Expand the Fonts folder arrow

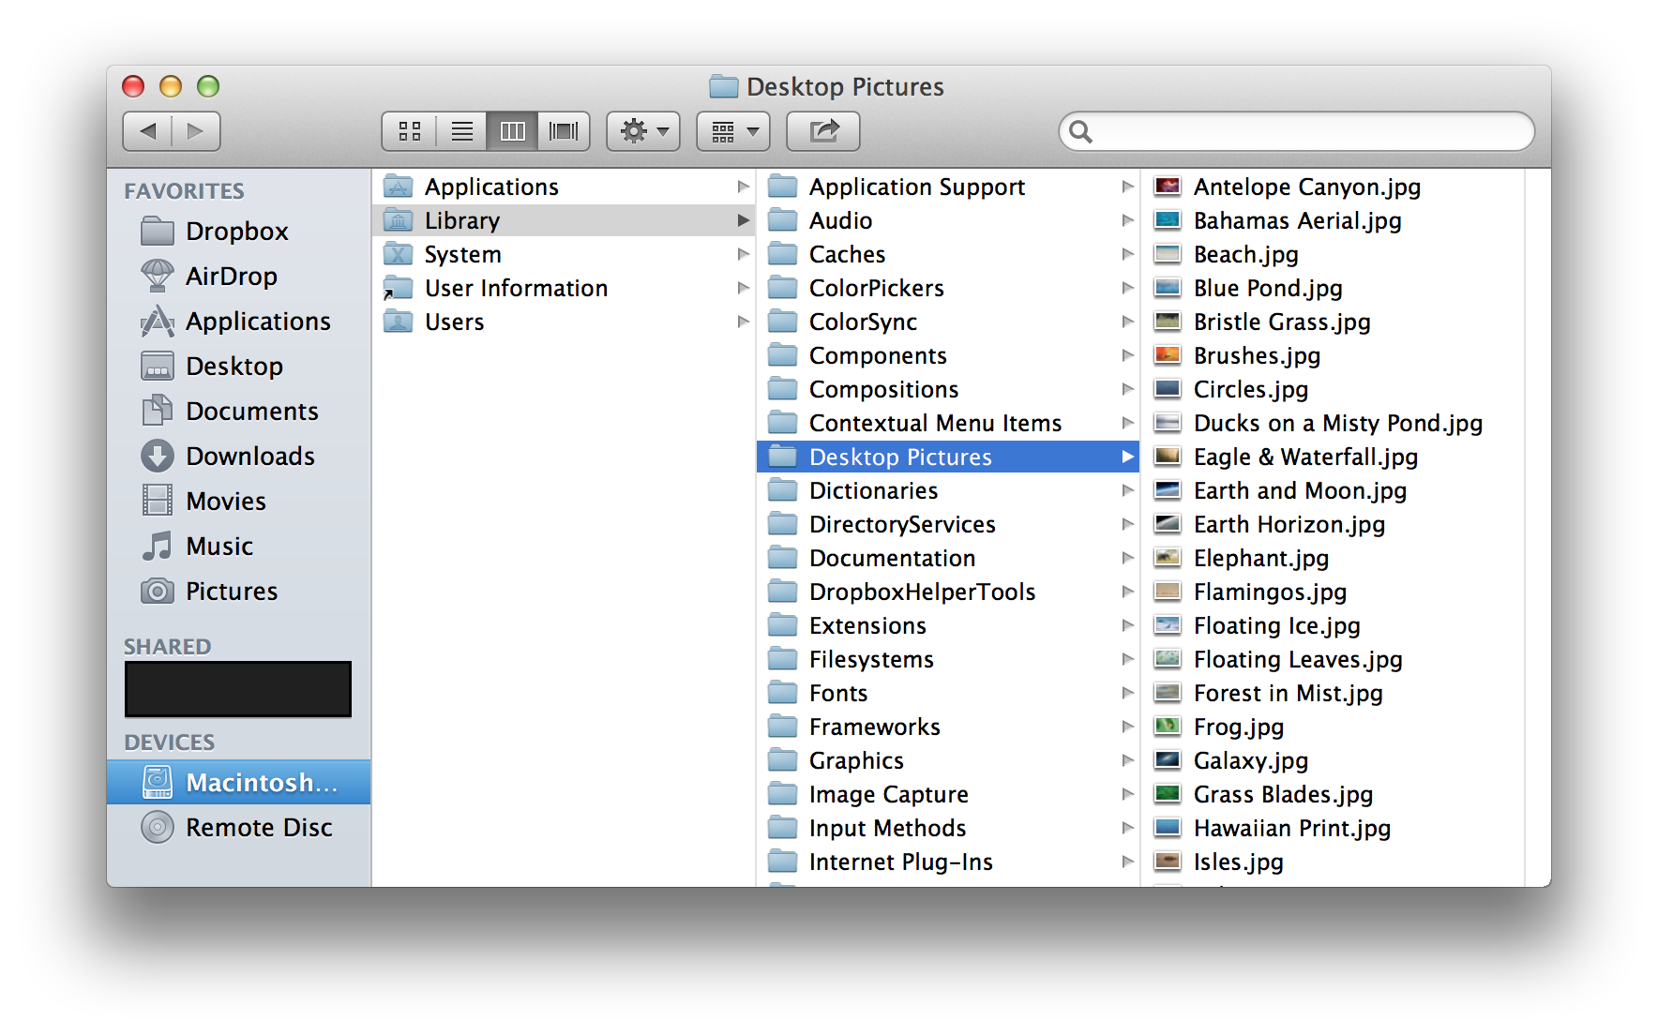[1127, 693]
